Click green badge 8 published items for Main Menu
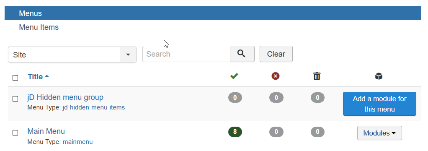This screenshot has height=151, width=428. pyautogui.click(x=235, y=132)
